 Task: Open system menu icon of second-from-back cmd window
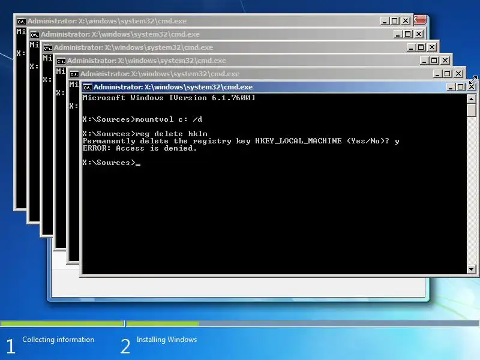(34, 35)
